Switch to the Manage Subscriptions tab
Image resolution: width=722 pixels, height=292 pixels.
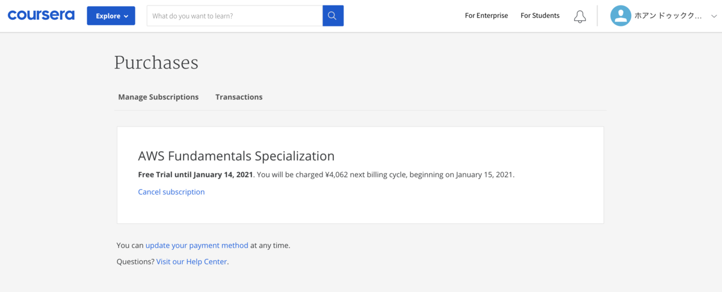(158, 97)
